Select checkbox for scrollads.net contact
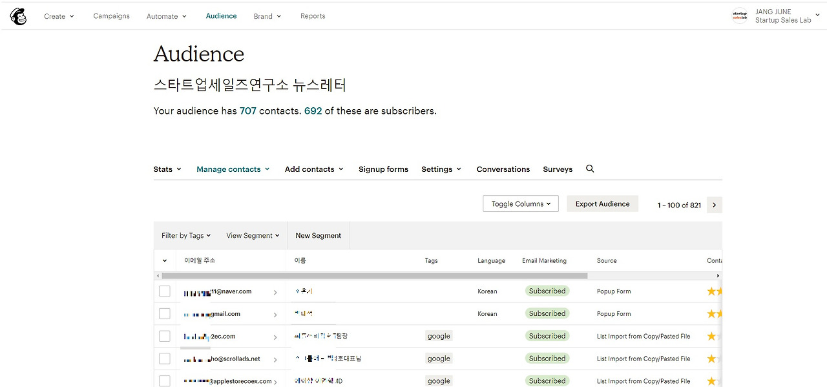The height and width of the screenshot is (387, 827). [165, 359]
